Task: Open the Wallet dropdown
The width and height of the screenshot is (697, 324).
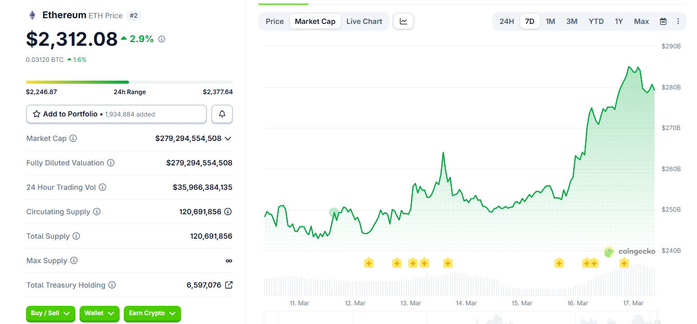Action: coord(99,314)
